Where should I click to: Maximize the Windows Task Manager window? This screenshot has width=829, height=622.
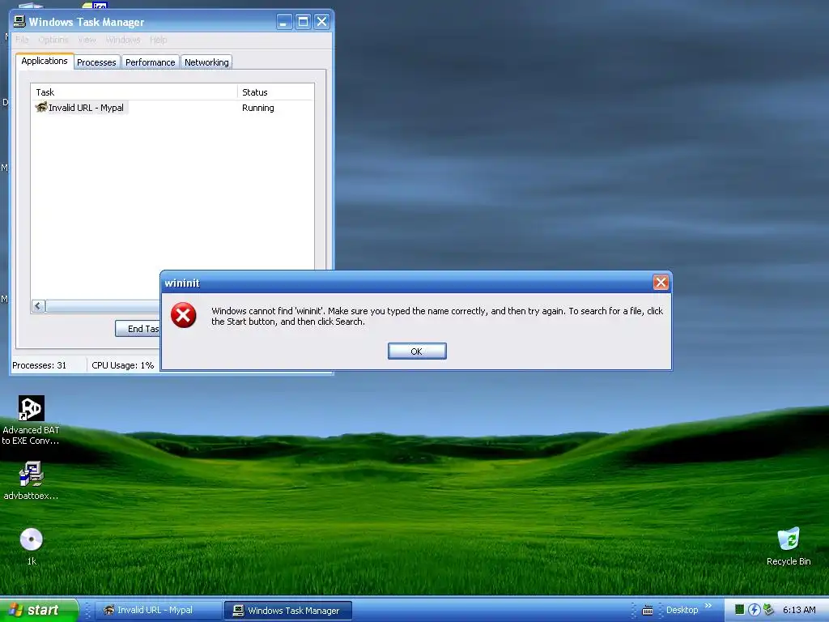[303, 22]
